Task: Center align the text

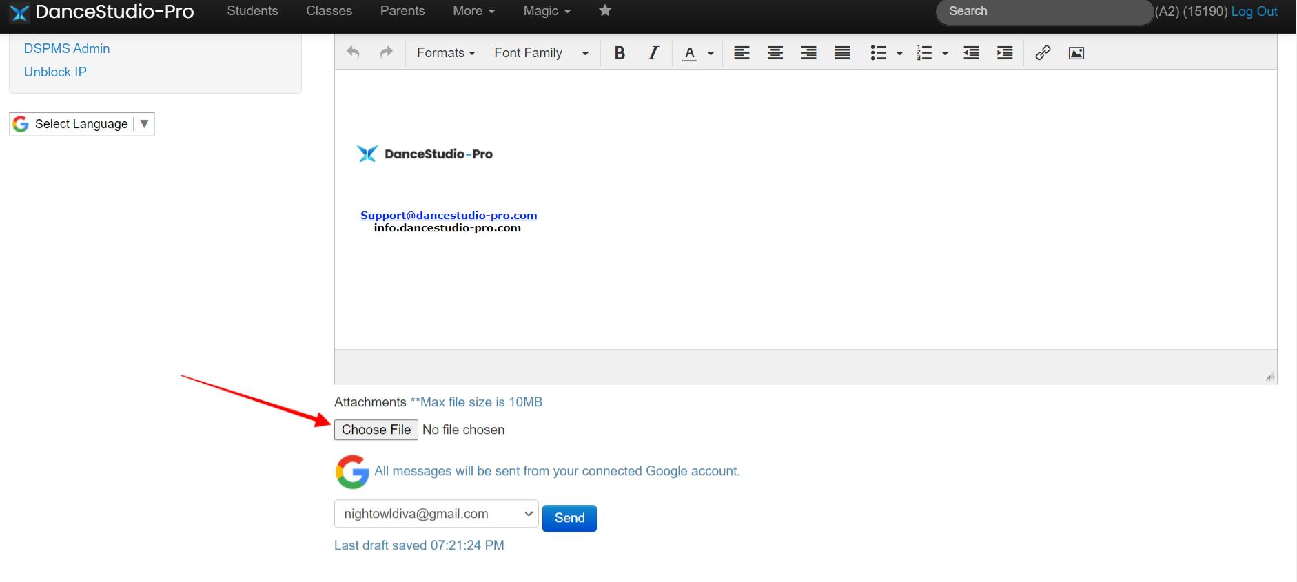Action: pyautogui.click(x=775, y=52)
